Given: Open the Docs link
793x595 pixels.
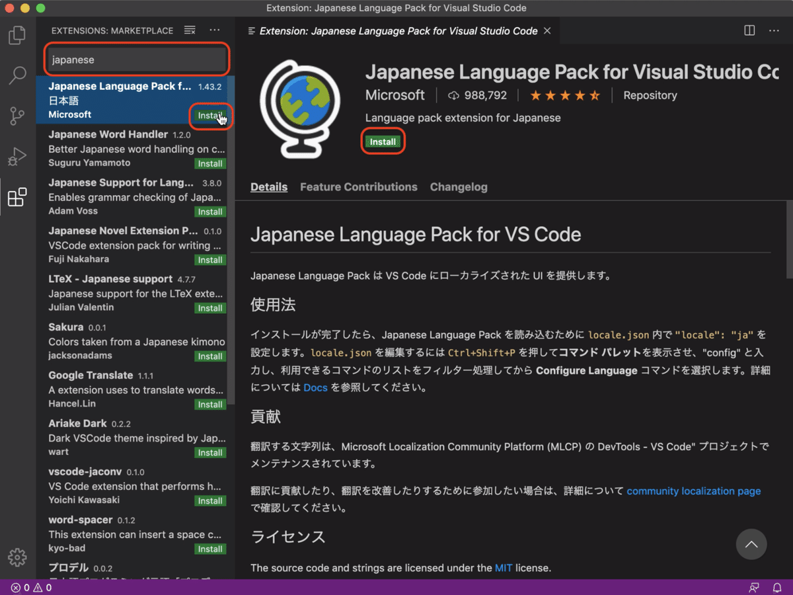Looking at the screenshot, I should [315, 387].
